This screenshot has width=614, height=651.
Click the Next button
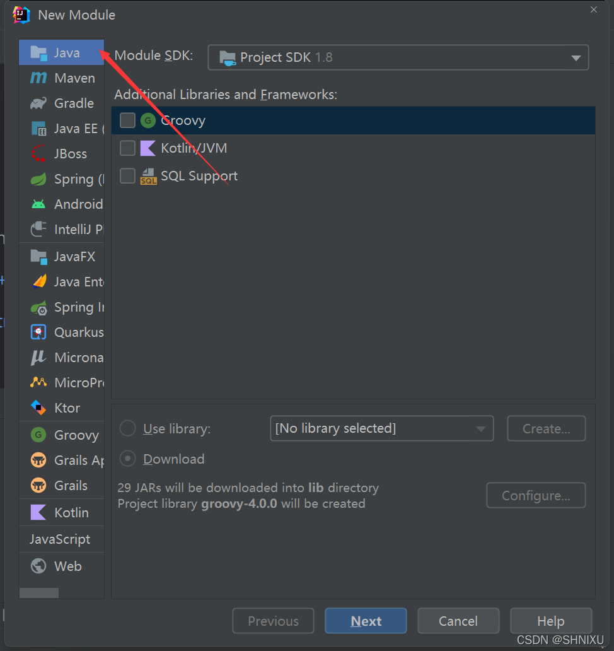[x=366, y=621]
